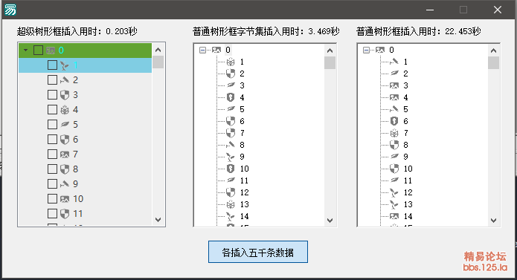
Task: Select item 8 in the middle tree
Action: (x=242, y=145)
